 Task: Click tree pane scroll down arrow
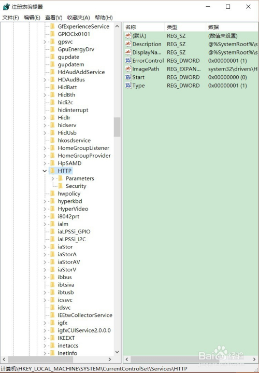117,352
